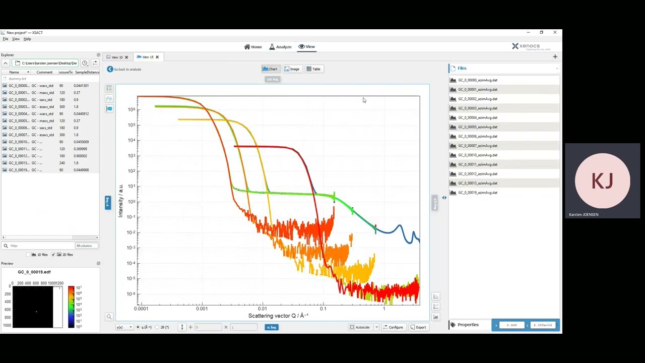
Task: Add a new view with plus icon
Action: [x=555, y=57]
